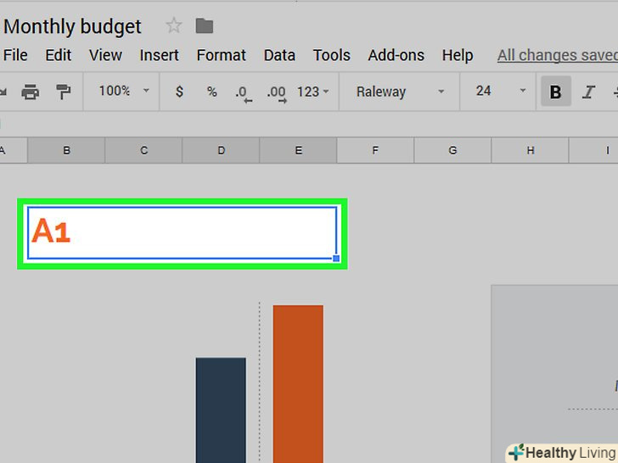This screenshot has width=618, height=463.
Task: Click the cell containing A1 text
Action: click(182, 233)
